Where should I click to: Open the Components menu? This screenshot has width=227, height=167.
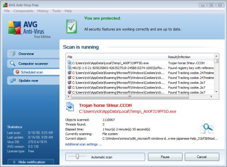24,11
